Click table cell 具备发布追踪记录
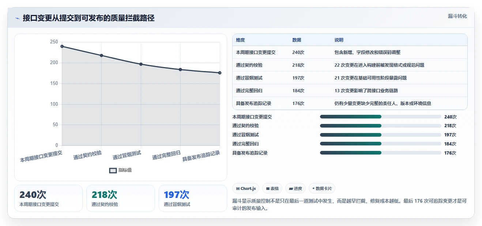 coord(254,104)
